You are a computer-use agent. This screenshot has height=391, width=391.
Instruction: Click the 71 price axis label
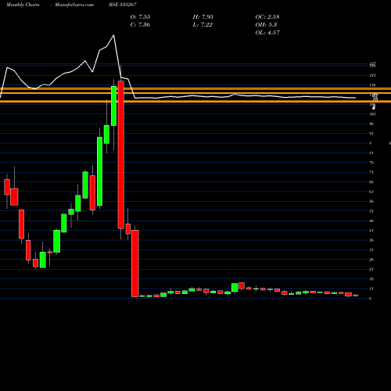[x=371, y=172]
